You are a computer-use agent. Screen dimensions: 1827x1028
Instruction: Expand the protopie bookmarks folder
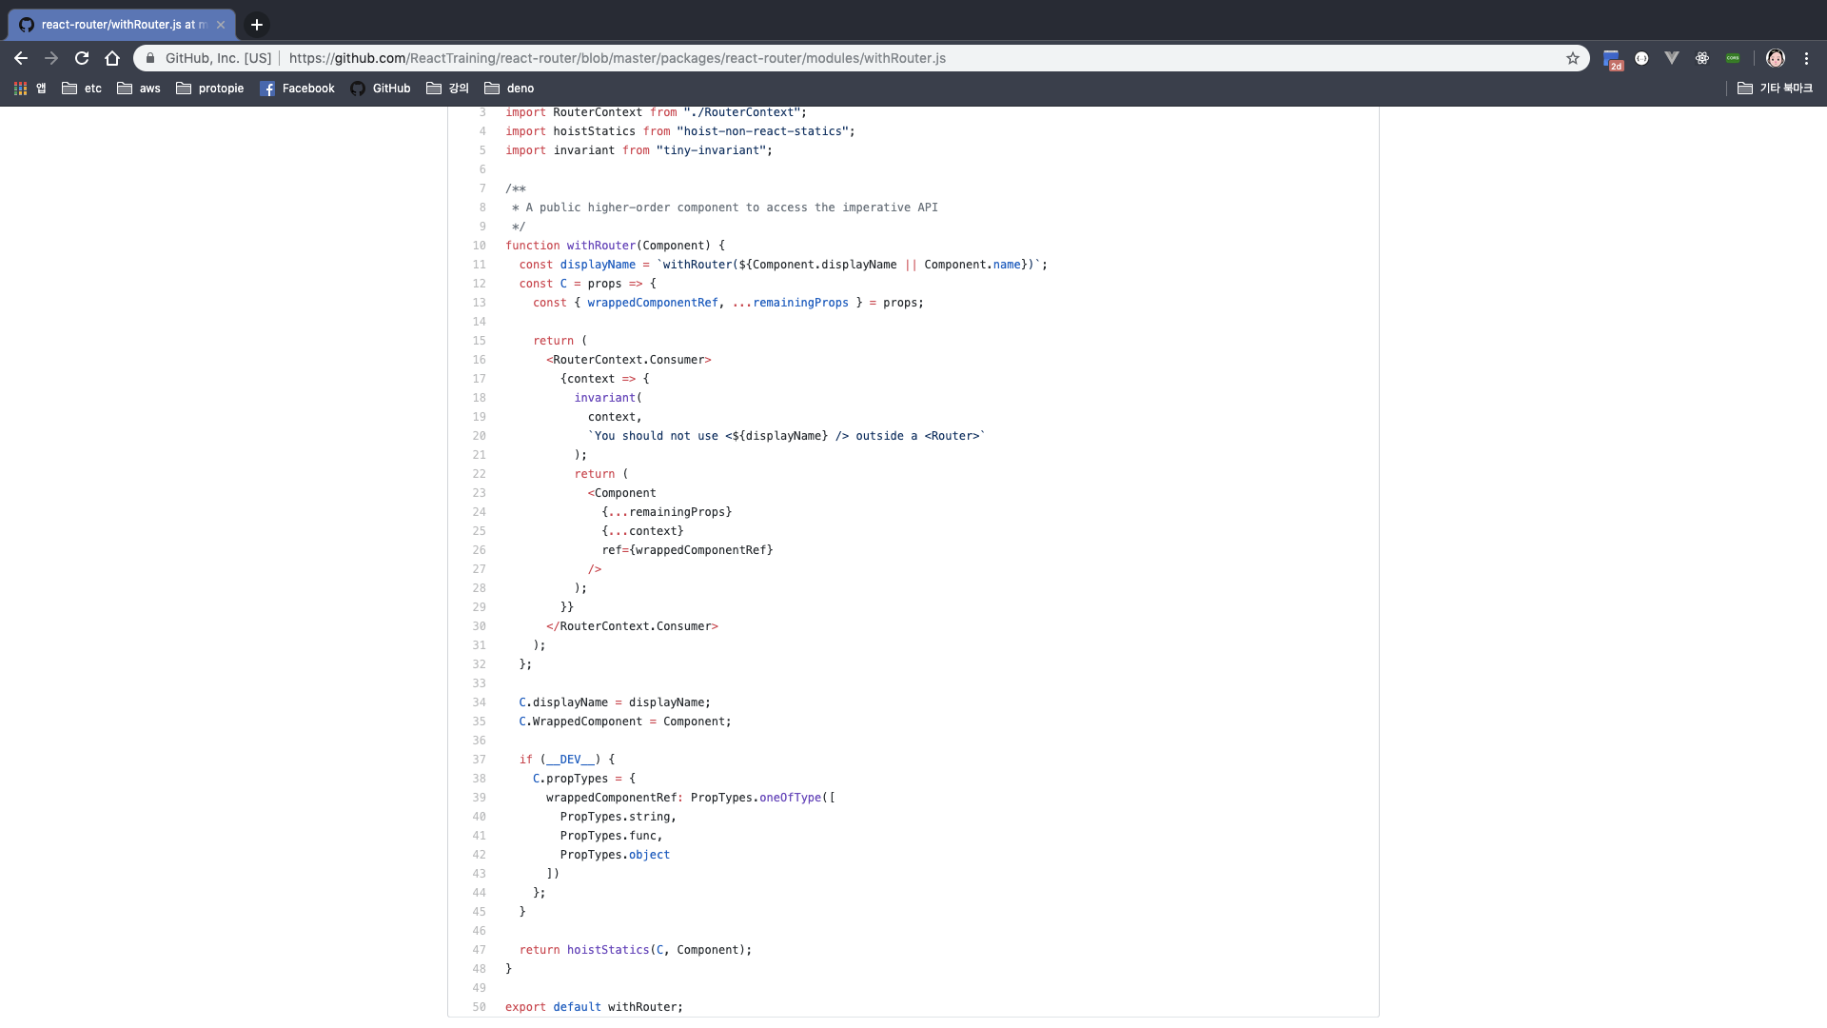pyautogui.click(x=210, y=89)
